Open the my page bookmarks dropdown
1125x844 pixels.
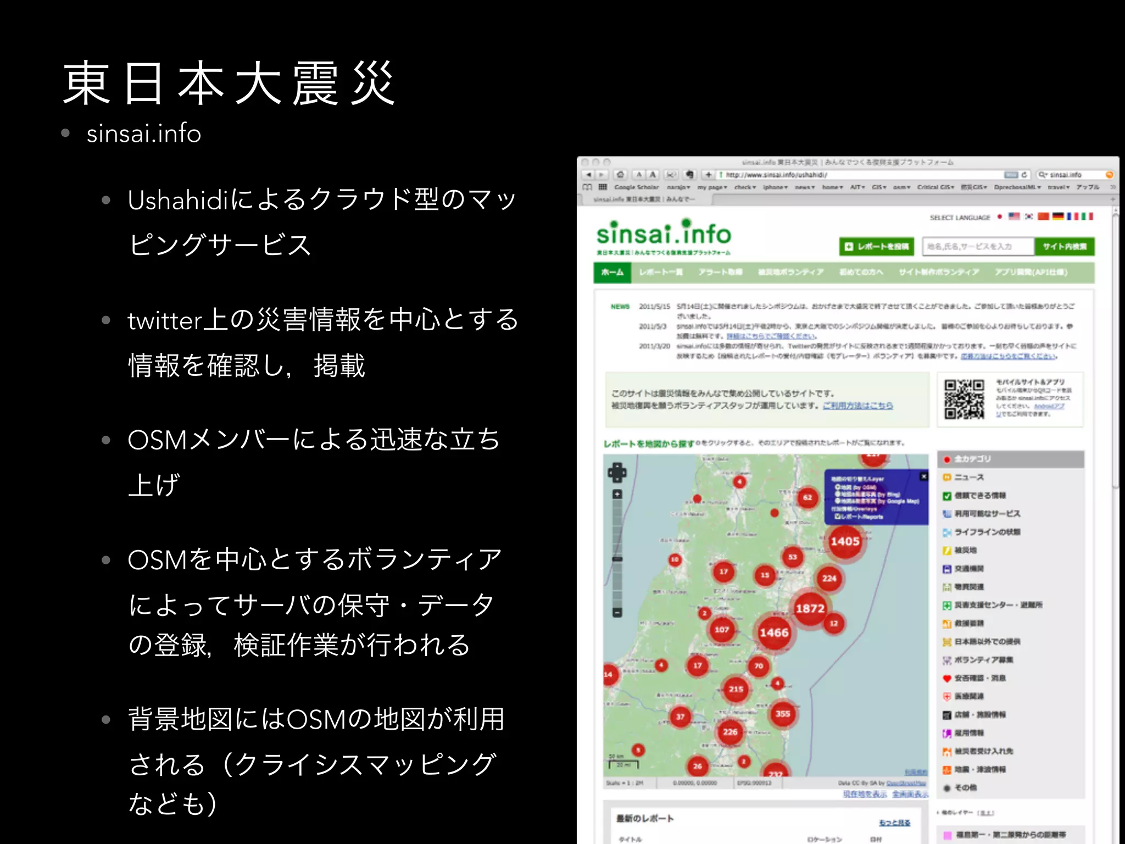[712, 187]
